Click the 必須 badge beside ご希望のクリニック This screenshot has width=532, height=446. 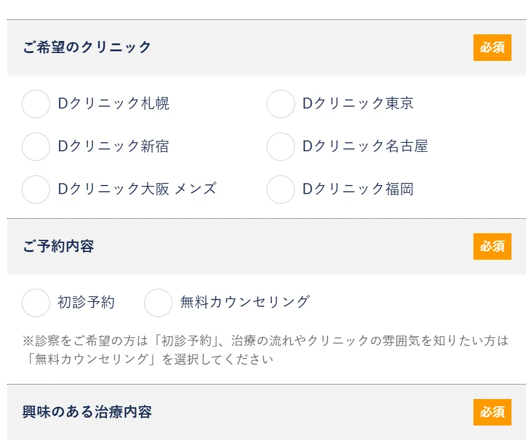[492, 48]
